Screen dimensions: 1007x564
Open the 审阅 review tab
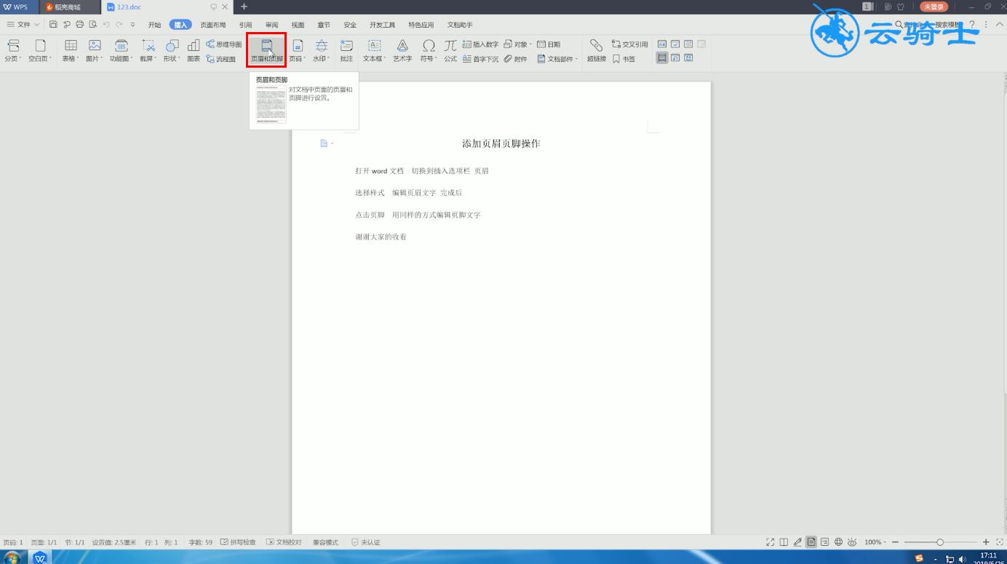point(271,25)
